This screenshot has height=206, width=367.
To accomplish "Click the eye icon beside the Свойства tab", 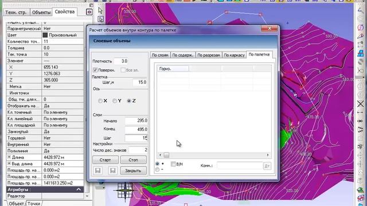I will tap(89, 12).
